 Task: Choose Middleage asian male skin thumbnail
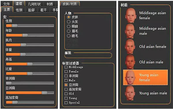pos(130,31)
